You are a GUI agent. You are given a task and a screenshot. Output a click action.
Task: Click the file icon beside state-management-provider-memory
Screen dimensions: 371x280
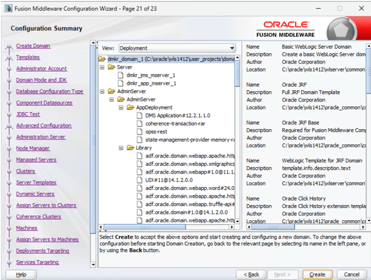point(140,140)
